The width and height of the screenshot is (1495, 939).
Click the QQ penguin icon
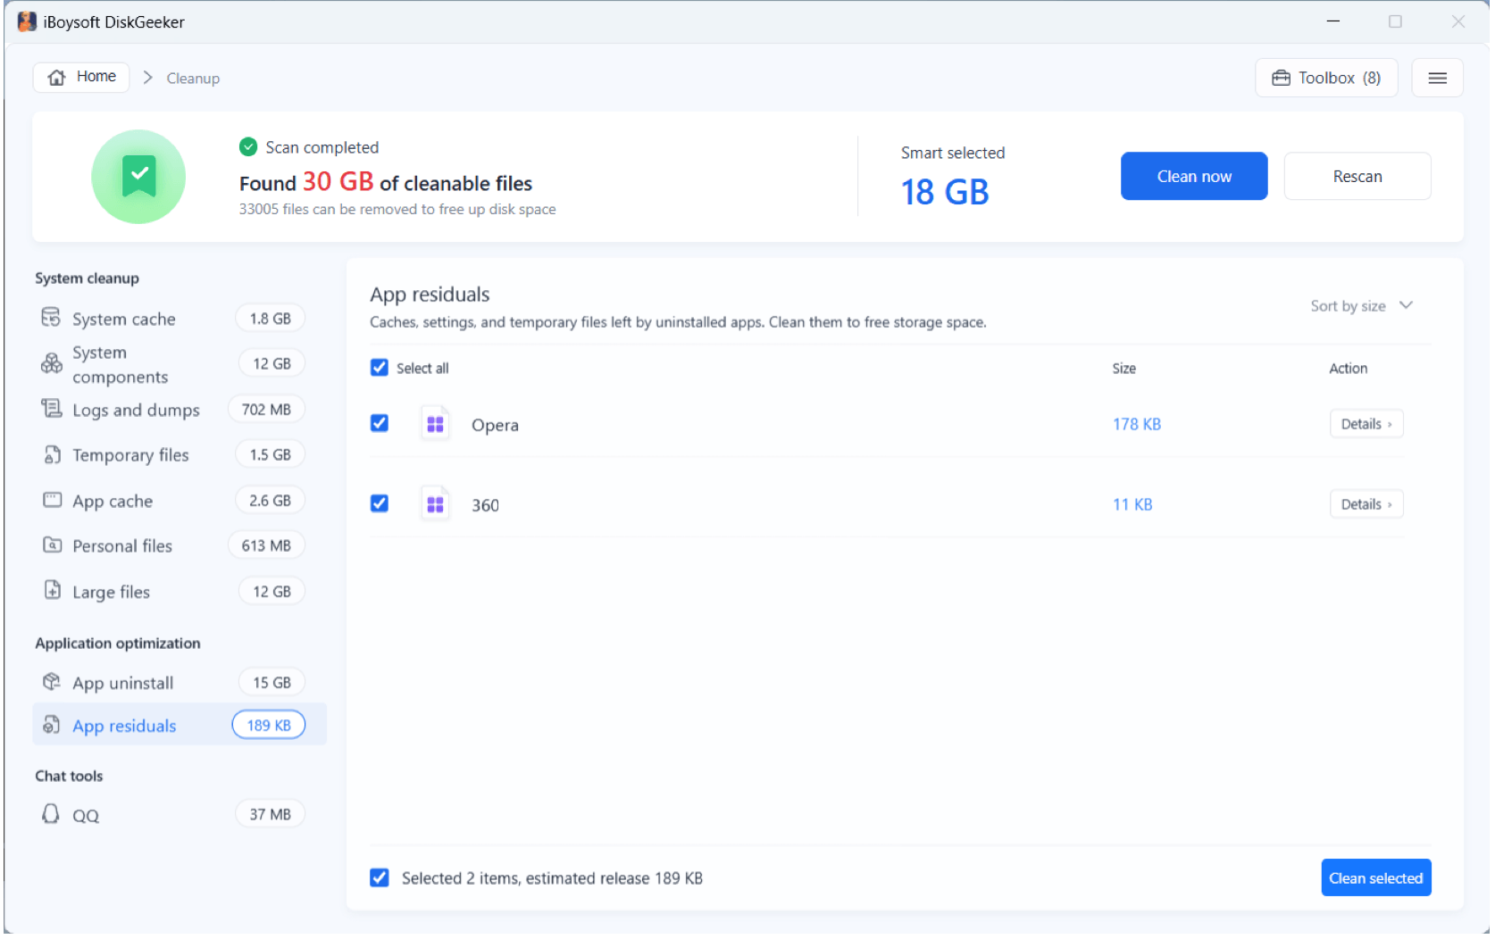tap(51, 815)
